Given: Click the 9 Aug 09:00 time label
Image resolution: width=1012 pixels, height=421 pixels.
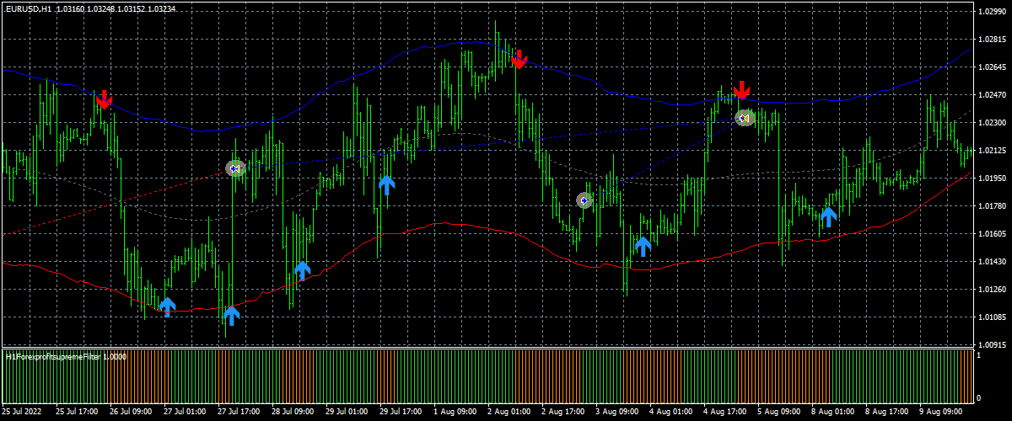Looking at the screenshot, I should 939,412.
